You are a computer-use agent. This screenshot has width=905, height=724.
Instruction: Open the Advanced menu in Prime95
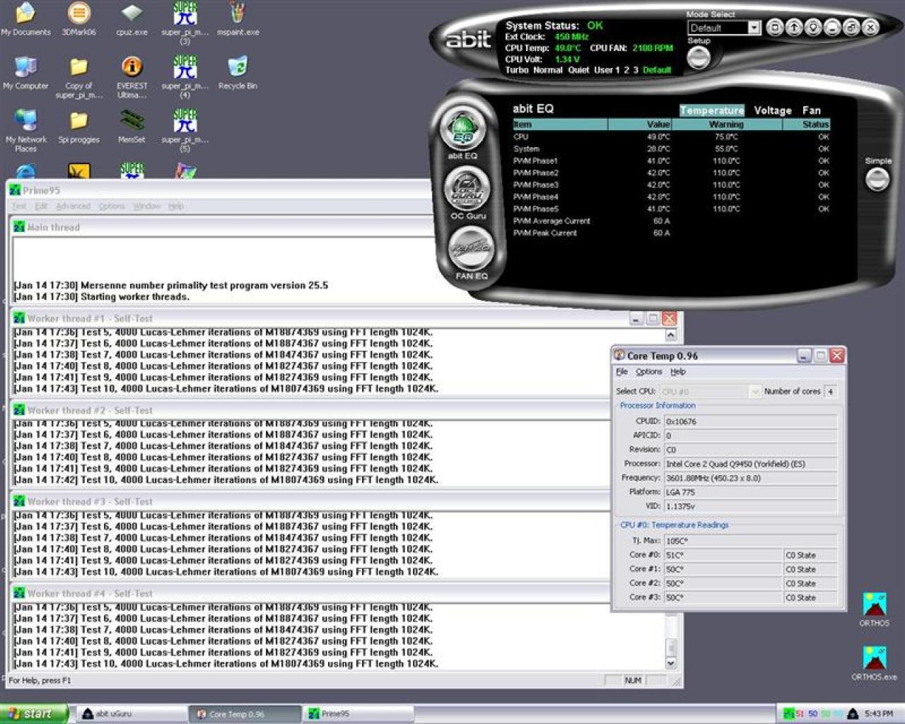[x=73, y=206]
